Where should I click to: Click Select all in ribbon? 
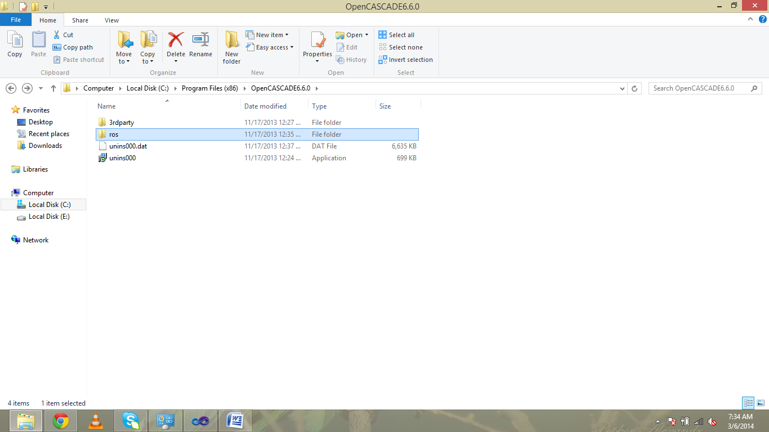(396, 35)
